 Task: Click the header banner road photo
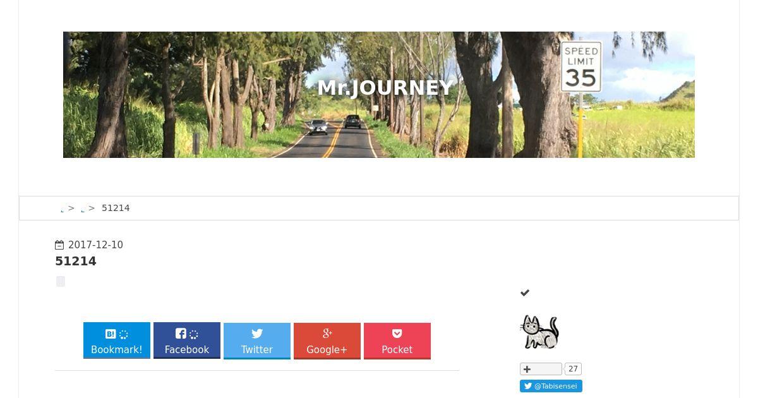pyautogui.click(x=379, y=95)
